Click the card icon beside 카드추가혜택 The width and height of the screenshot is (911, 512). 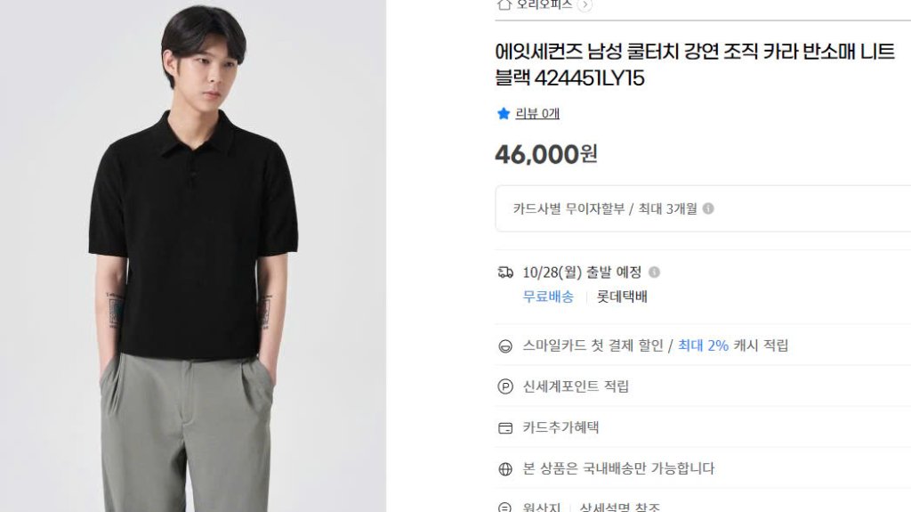(505, 427)
